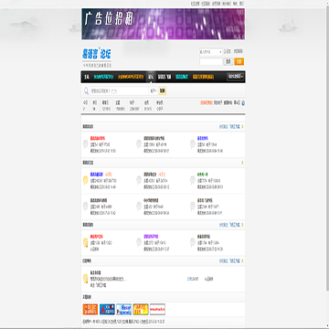Click the yellow bubble icon in the second section

click(x=86, y=180)
